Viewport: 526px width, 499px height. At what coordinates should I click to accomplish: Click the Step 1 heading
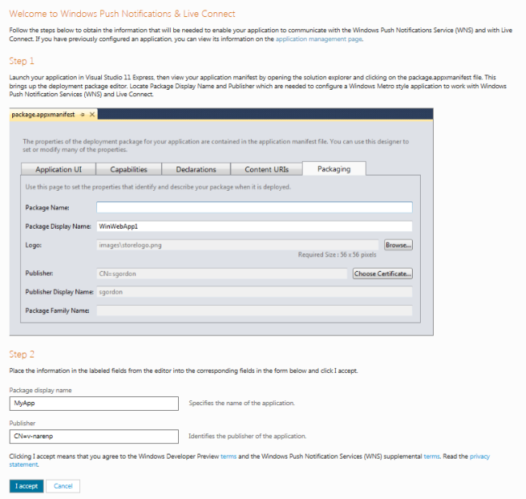22,61
